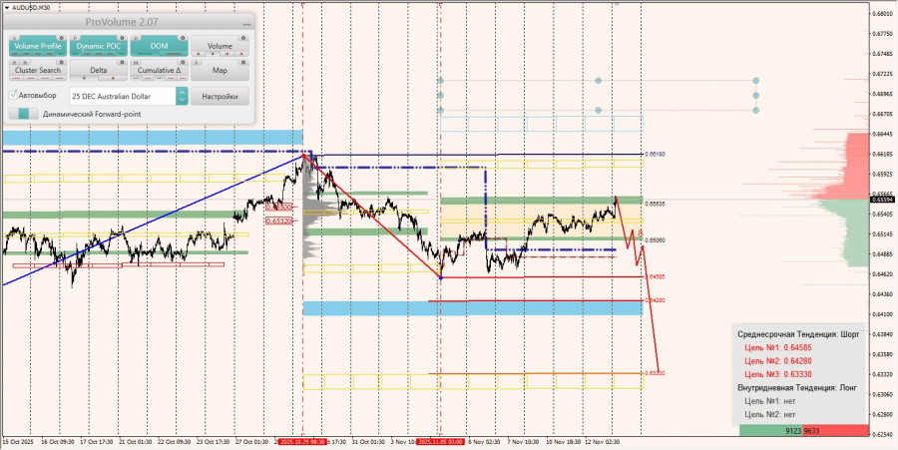Uncheck the Автовыбор checkbox
898x450 pixels.
point(14,95)
